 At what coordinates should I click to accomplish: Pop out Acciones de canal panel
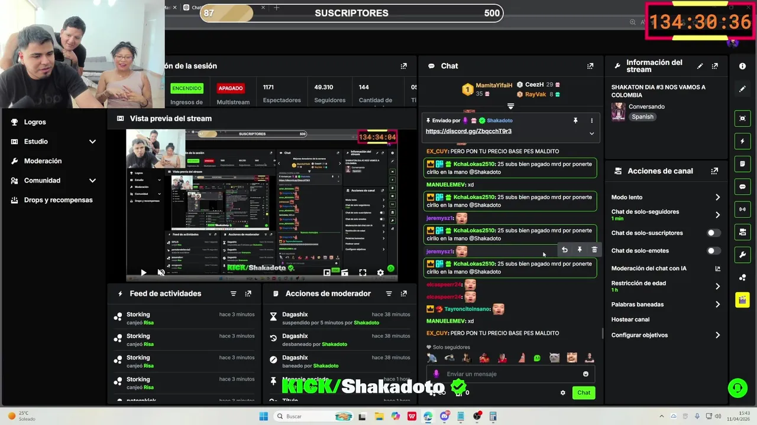pyautogui.click(x=714, y=171)
